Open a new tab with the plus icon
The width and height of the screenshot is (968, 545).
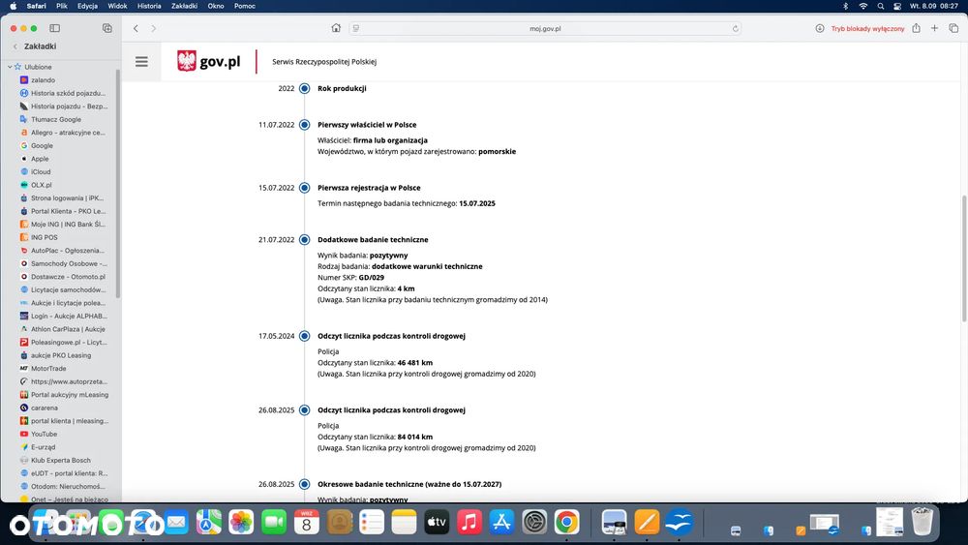point(935,28)
